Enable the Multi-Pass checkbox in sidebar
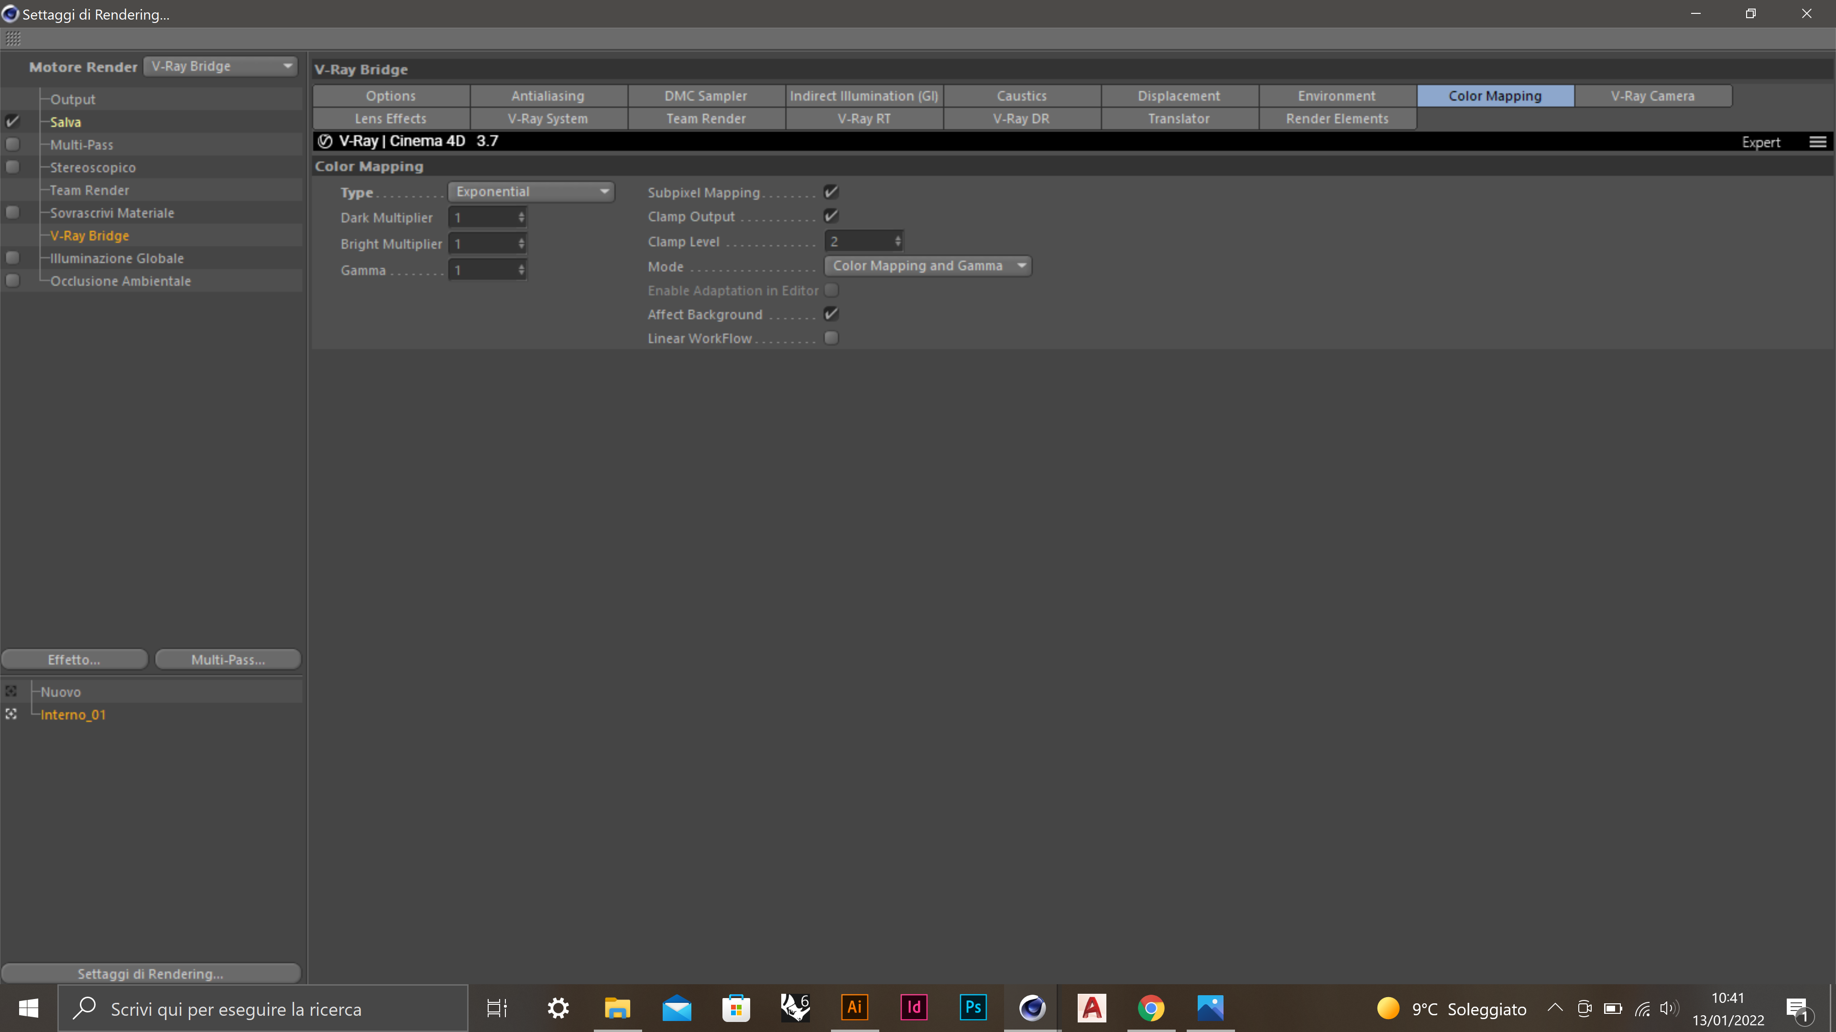Viewport: 1836px width, 1032px height. pyautogui.click(x=12, y=145)
